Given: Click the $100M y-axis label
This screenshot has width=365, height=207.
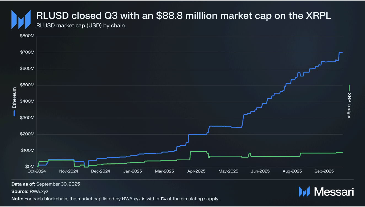Looking at the screenshot, I should [27, 151].
